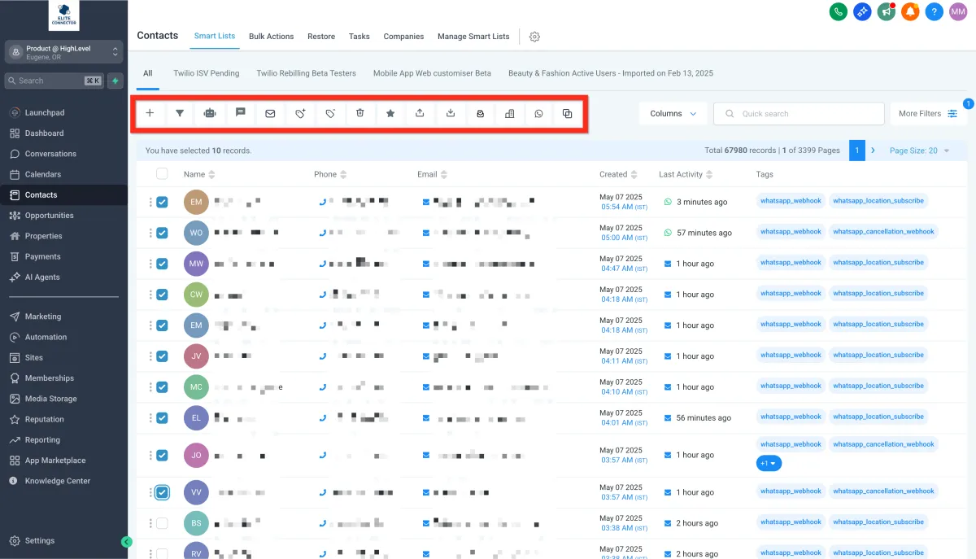Uncheck the EL contact row checkbox
Viewport: 976px width, 559px height.
(162, 418)
